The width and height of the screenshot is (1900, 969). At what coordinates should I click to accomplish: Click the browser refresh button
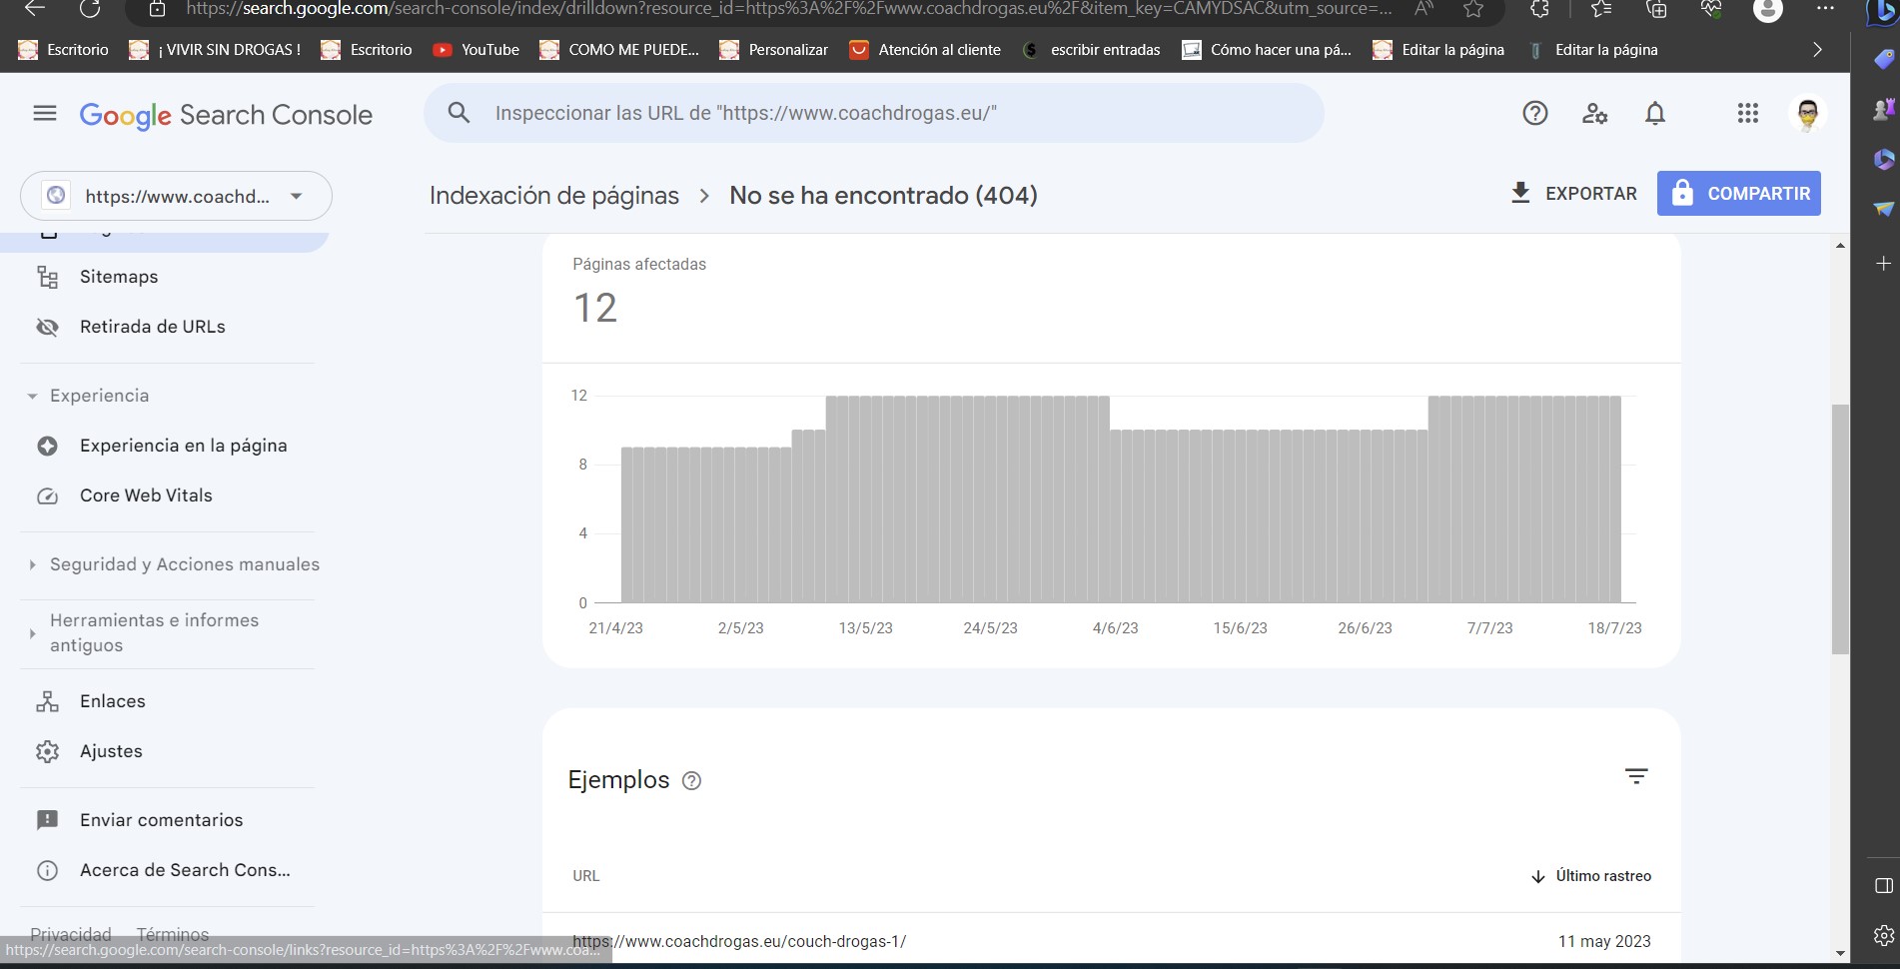pos(90,9)
